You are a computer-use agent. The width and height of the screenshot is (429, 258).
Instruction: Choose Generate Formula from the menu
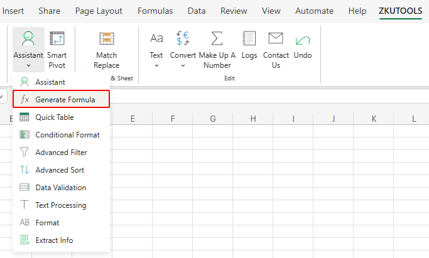pos(62,99)
